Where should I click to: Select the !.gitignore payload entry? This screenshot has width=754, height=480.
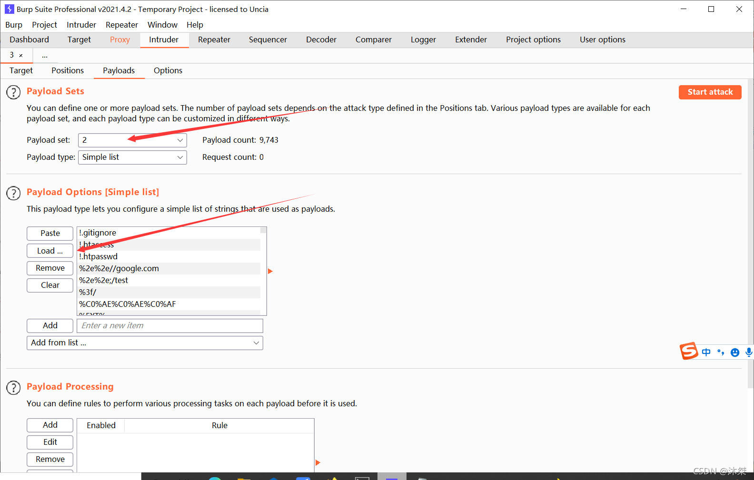coord(169,233)
